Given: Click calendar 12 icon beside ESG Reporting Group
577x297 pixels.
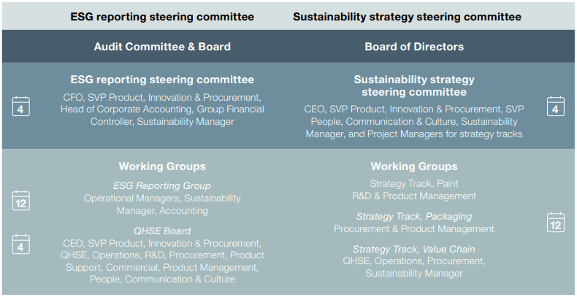Looking at the screenshot, I should tap(20, 199).
